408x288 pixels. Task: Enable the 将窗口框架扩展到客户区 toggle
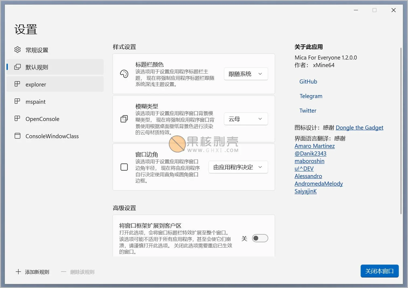(260, 238)
